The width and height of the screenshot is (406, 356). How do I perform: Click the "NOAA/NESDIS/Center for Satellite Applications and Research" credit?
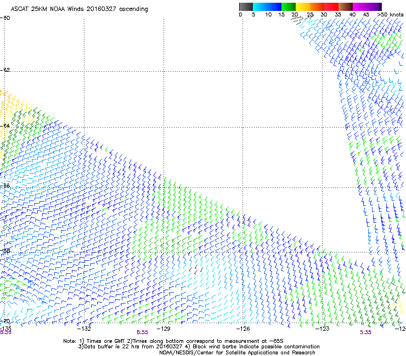coord(237,353)
